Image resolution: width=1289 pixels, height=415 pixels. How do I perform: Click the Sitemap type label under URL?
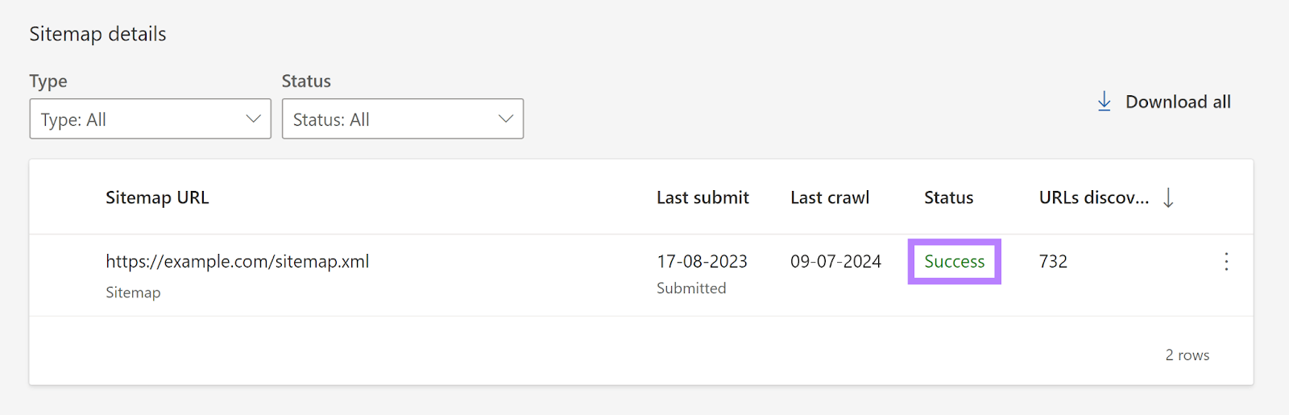(x=133, y=293)
